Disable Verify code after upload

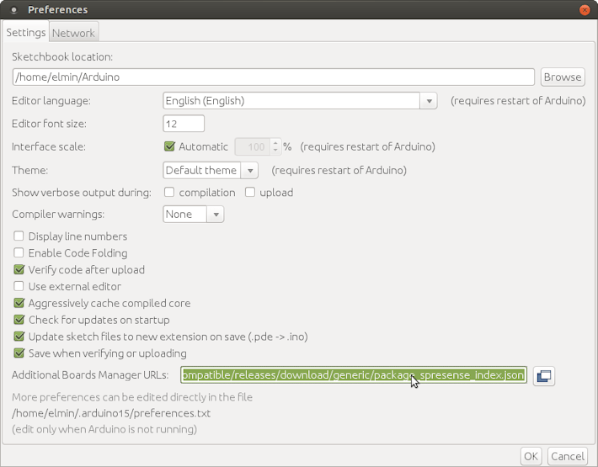coord(19,270)
